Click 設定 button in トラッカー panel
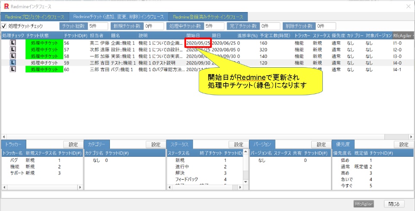The width and height of the screenshot is (415, 211). [x=73, y=144]
